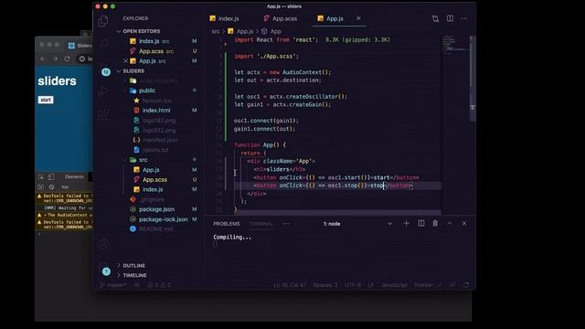
Task: Open logo192.png file
Action: 159,121
